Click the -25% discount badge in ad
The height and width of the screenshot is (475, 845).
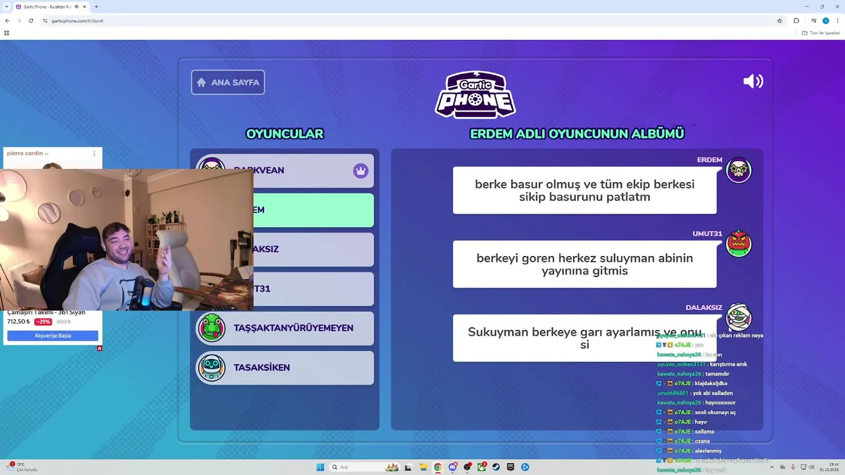43,322
